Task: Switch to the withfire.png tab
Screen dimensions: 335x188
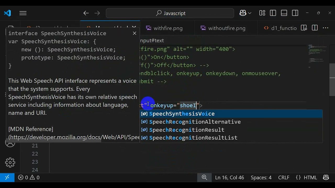Action: tap(167, 28)
